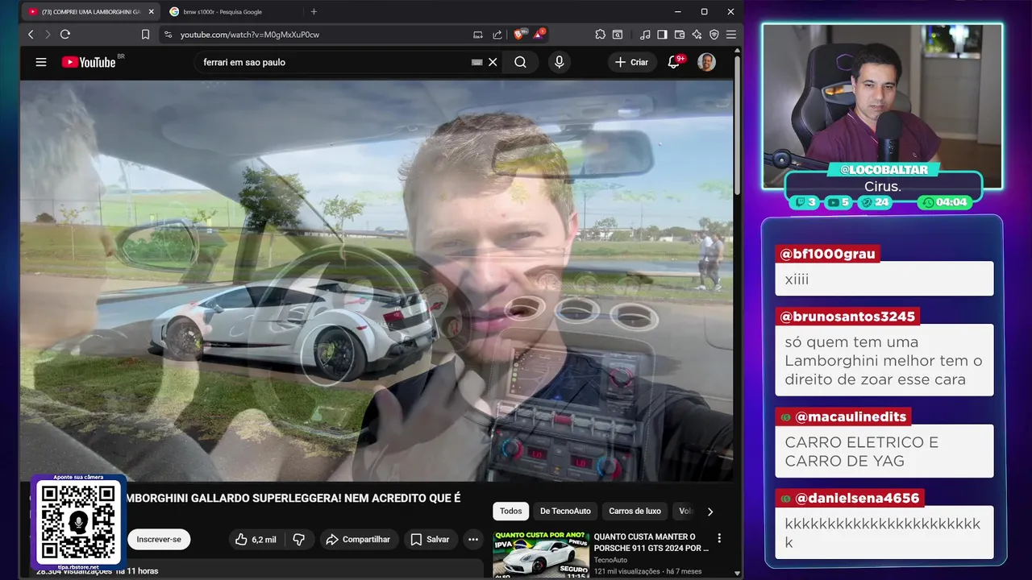
Task: Open Brave Rewards triangle icon
Action: [540, 34]
